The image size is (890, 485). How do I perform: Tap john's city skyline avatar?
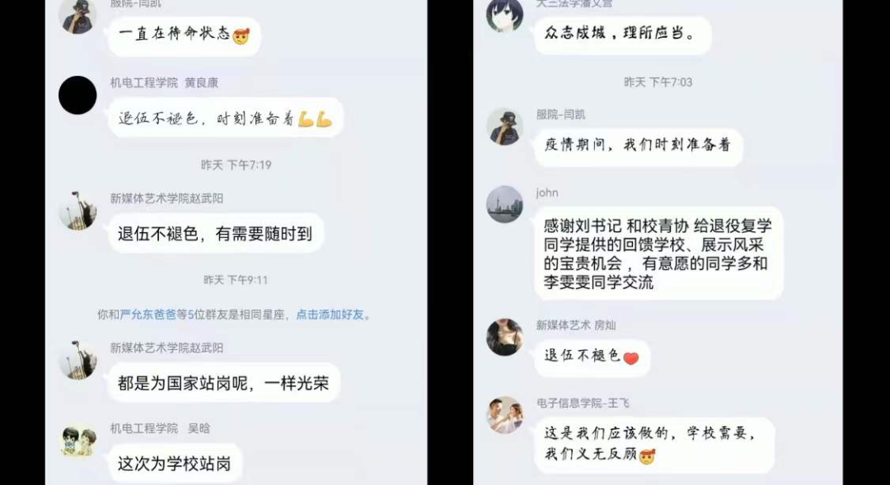(x=504, y=205)
